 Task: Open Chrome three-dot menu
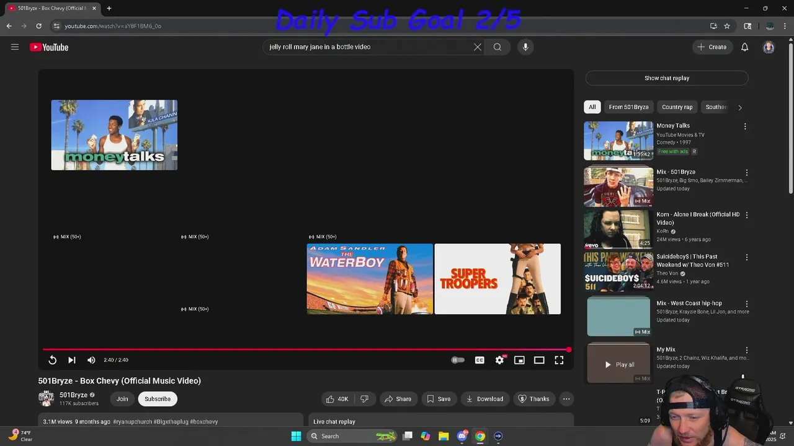785,26
